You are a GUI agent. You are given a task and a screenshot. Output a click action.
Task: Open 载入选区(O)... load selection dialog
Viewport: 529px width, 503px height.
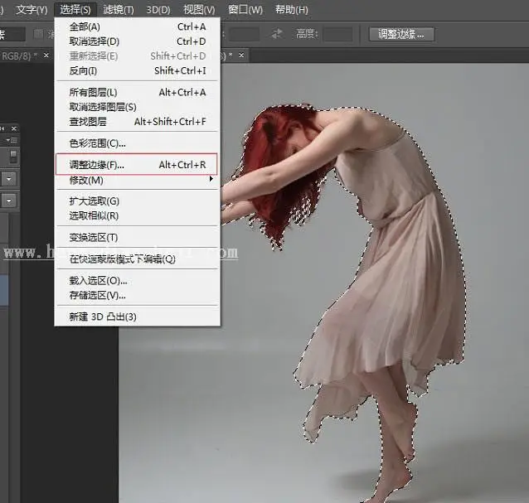coord(138,280)
